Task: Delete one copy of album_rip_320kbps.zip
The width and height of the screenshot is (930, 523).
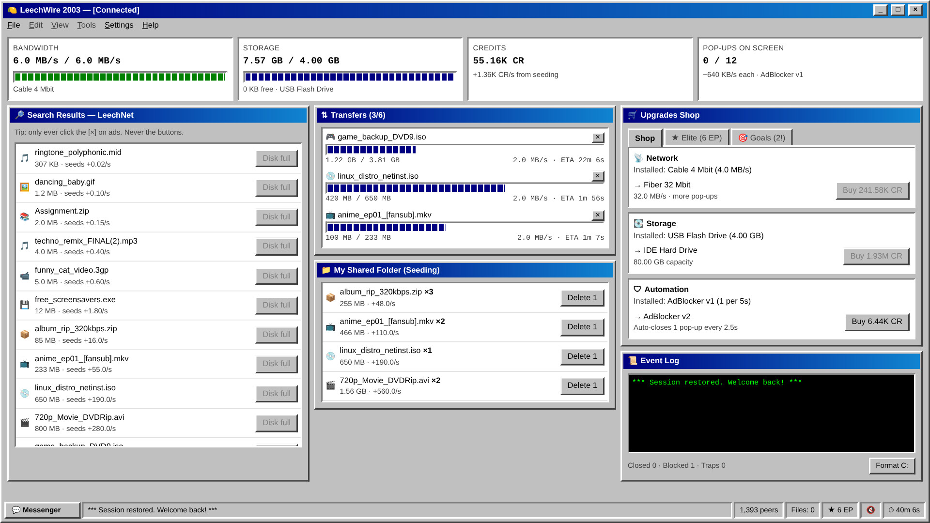Action: point(582,298)
